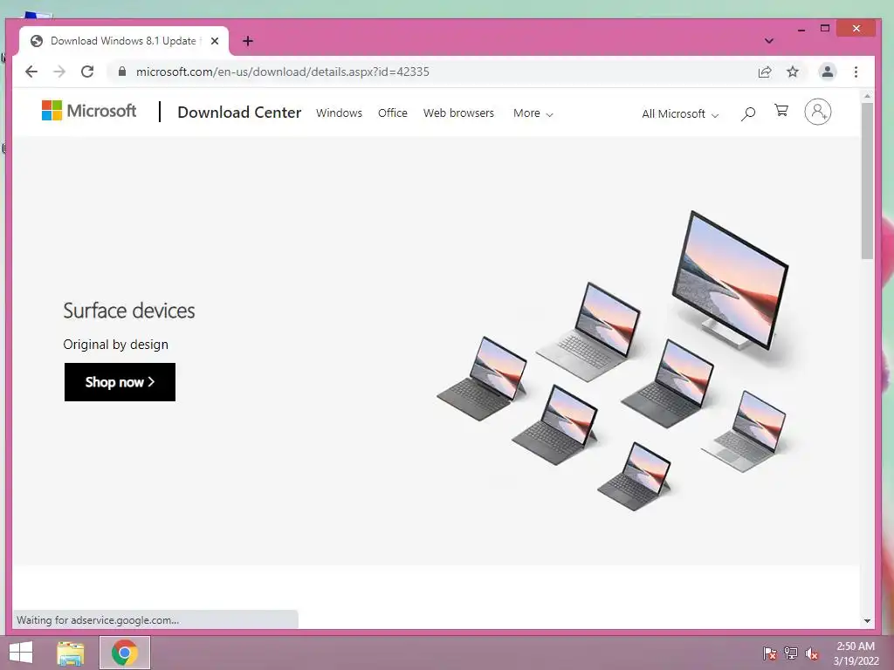The image size is (894, 670).
Task: View site info via padlock icon
Action: tap(121, 72)
